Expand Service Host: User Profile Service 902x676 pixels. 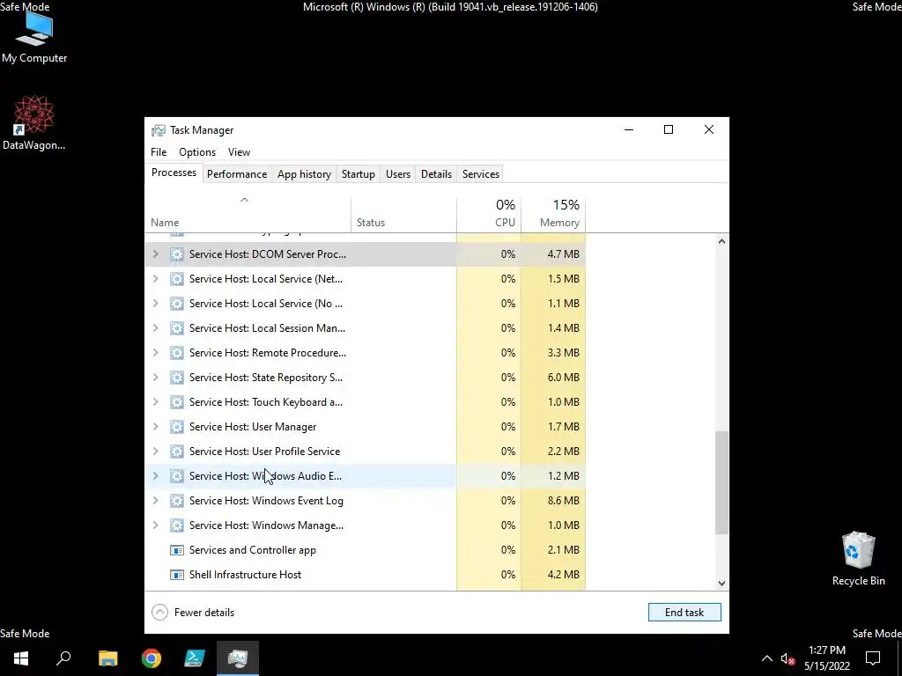155,452
